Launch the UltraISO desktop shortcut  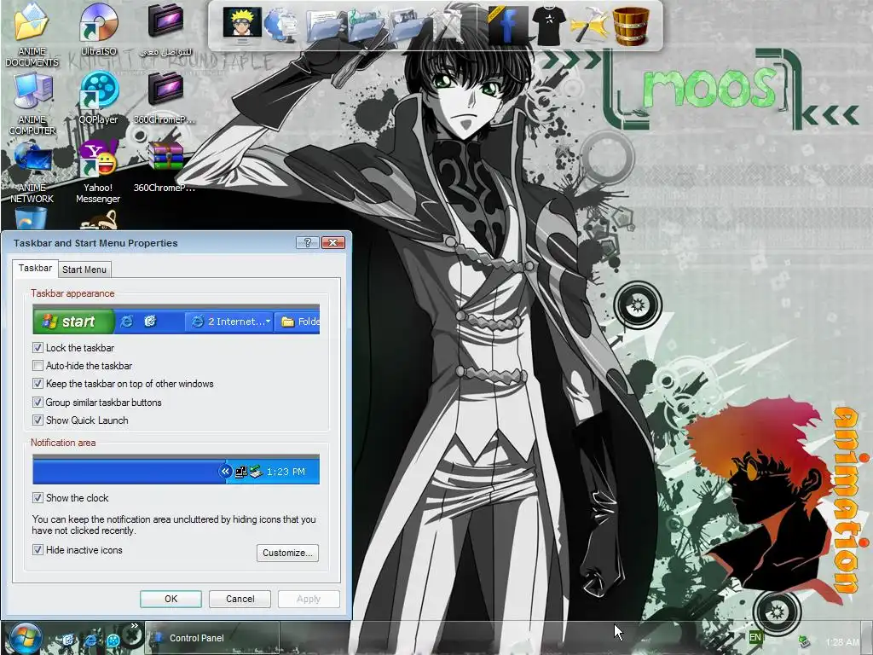(x=99, y=29)
